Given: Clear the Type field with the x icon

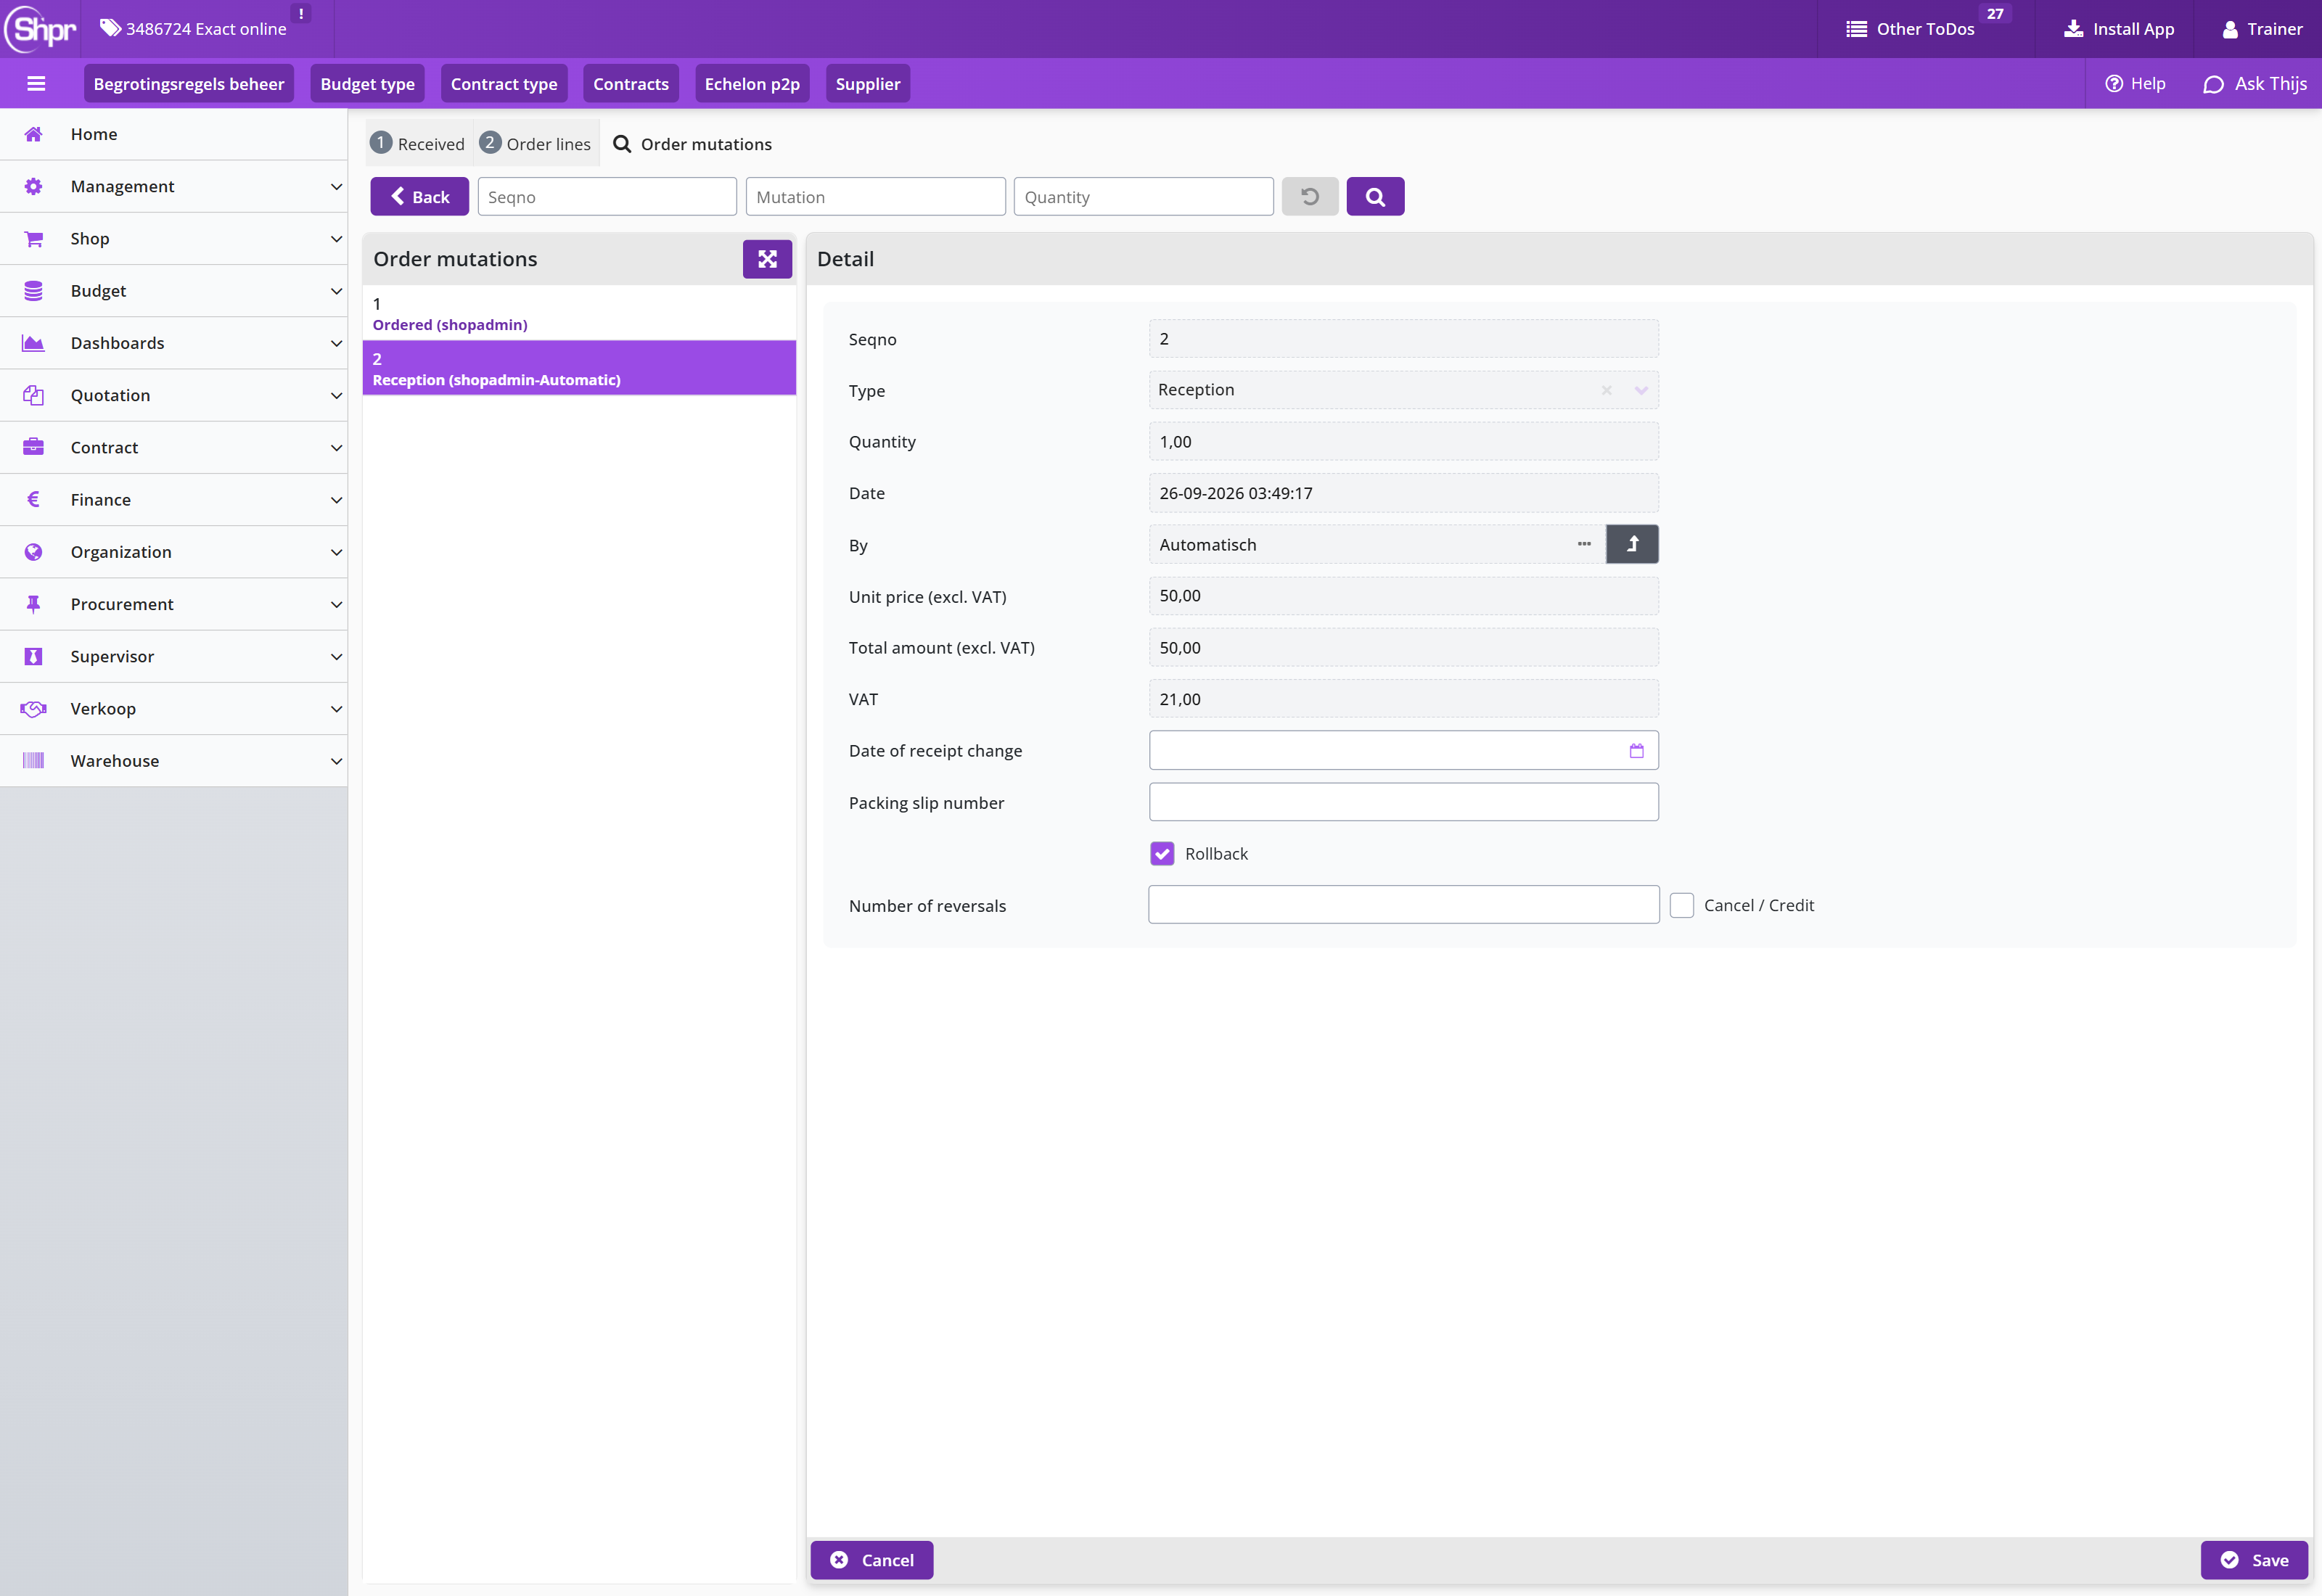Looking at the screenshot, I should click(1606, 391).
